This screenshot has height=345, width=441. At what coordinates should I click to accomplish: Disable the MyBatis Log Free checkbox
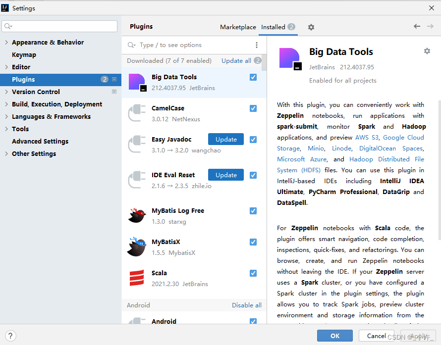pos(253,211)
